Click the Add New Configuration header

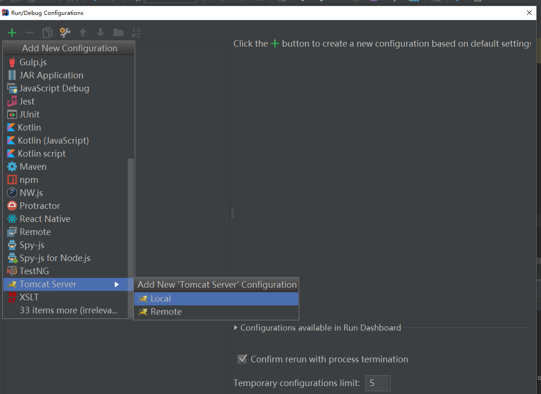click(x=69, y=48)
